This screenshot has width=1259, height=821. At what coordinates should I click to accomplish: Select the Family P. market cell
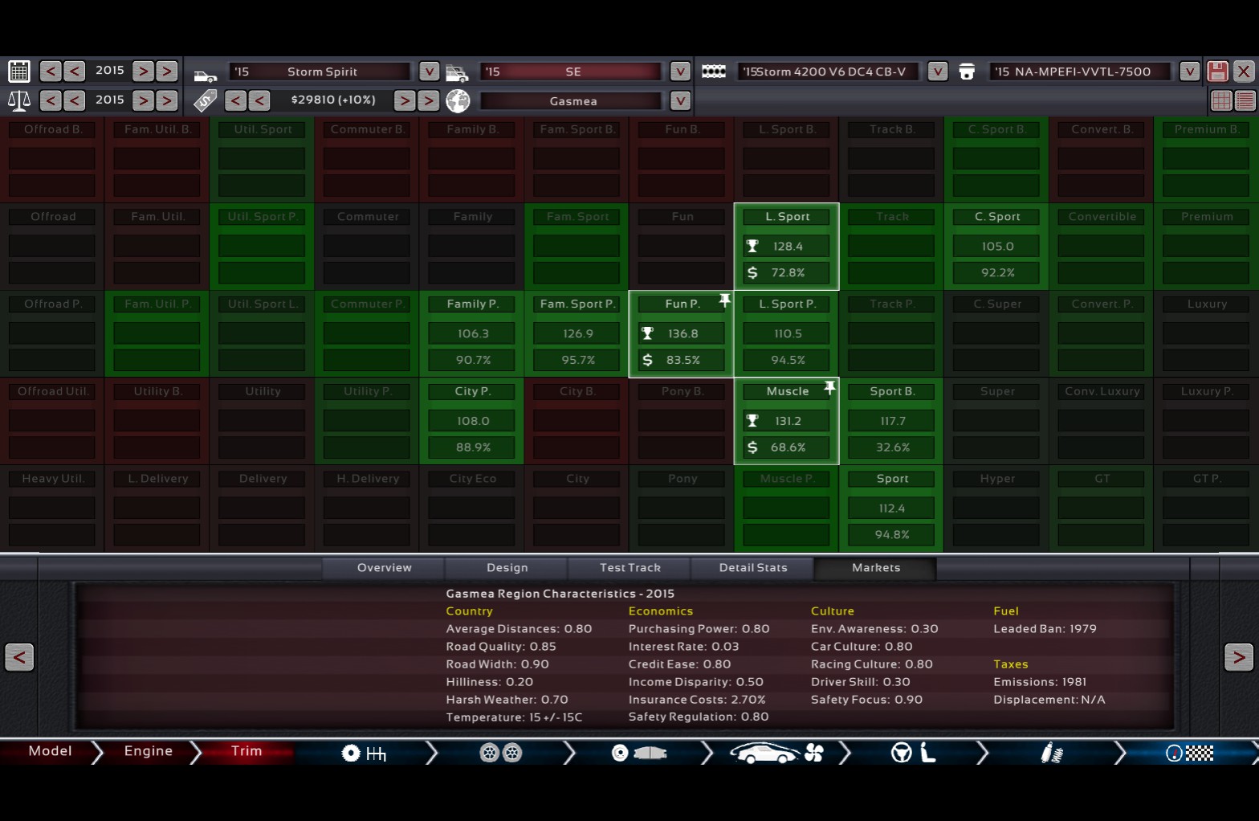pyautogui.click(x=472, y=333)
